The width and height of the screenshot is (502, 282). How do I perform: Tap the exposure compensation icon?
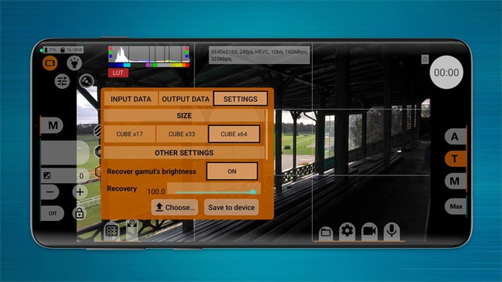pyautogui.click(x=47, y=175)
